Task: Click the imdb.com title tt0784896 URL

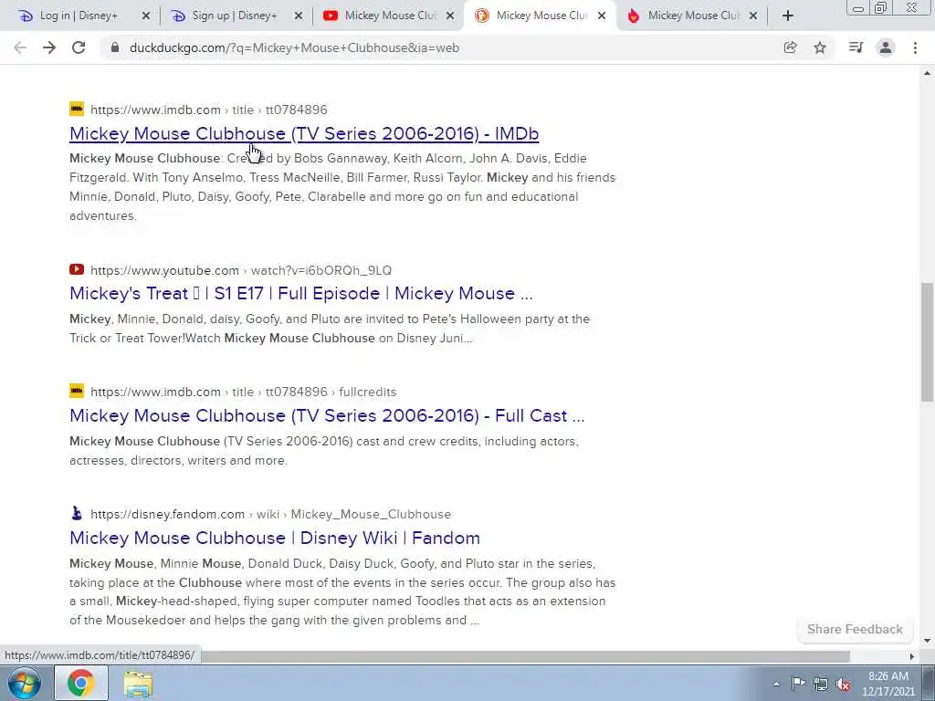Action: [x=209, y=110]
